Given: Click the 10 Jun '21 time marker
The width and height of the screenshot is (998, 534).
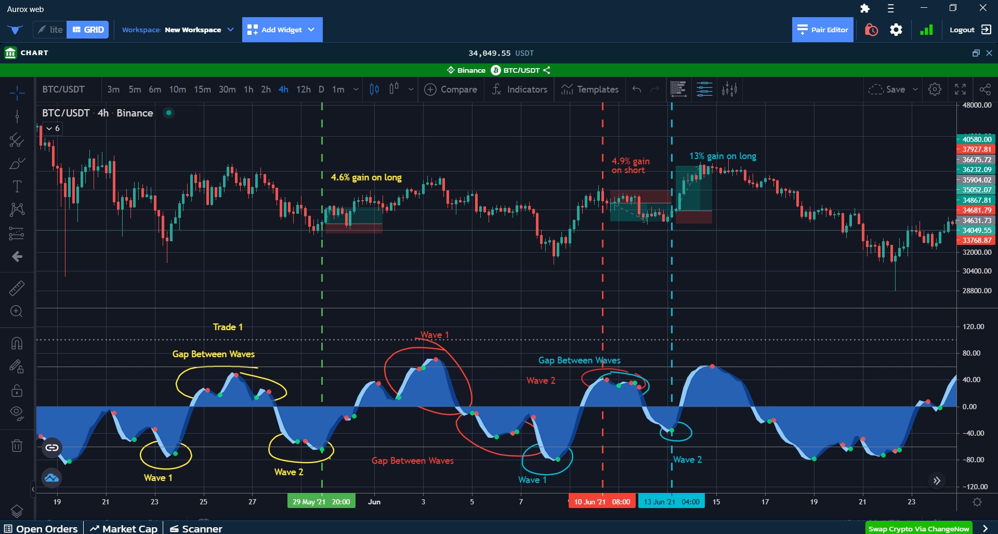Looking at the screenshot, I should click(x=602, y=502).
